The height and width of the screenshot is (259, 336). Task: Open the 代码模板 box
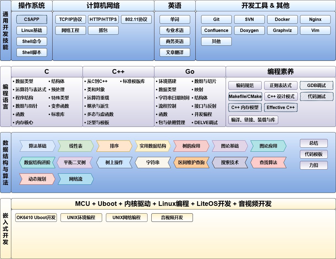point(314,154)
